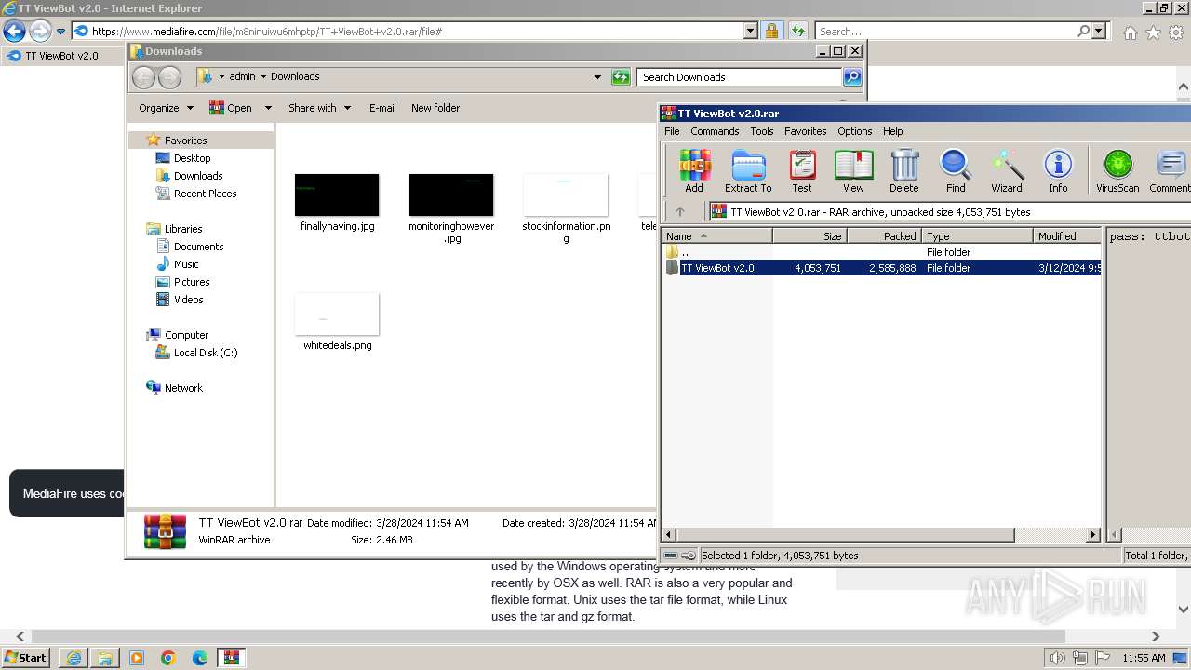Open the Share with dropdown
The image size is (1191, 670).
(319, 108)
